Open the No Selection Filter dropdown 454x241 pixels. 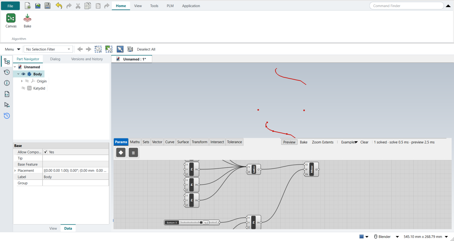(x=48, y=49)
